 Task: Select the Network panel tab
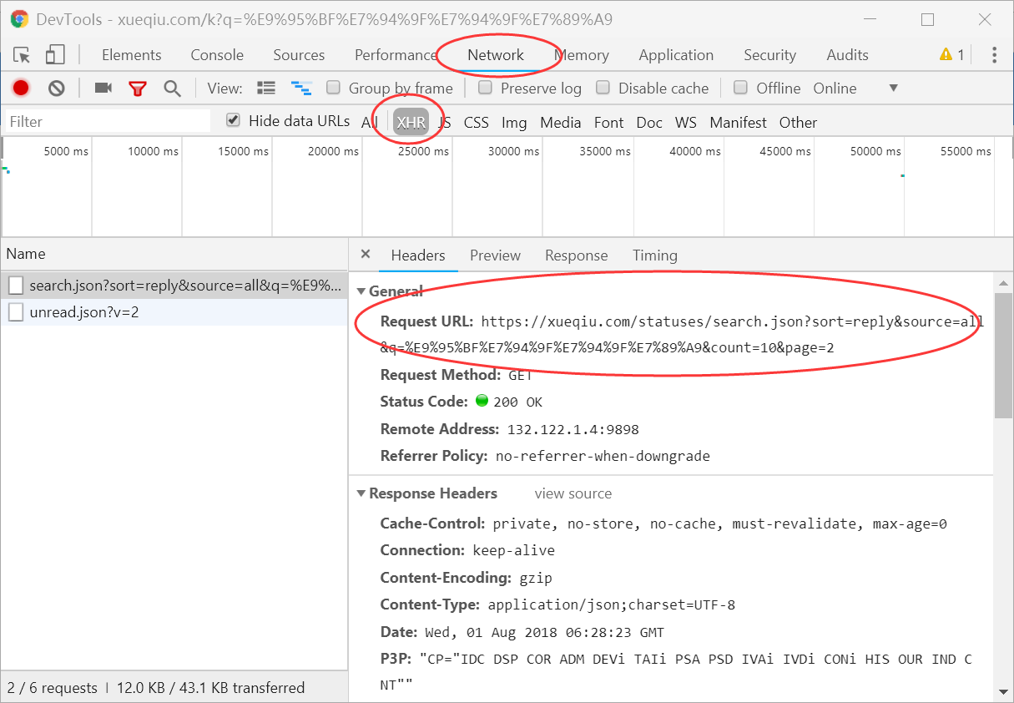[x=496, y=55]
